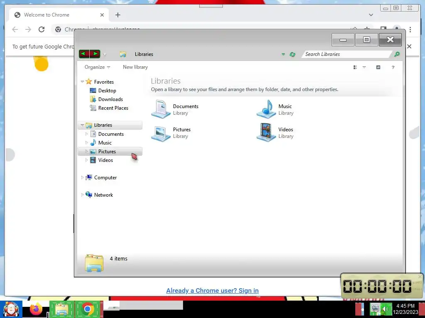Click Chrome's back navigation arrow
Viewport: 425px width, 318px height.
click(15, 29)
